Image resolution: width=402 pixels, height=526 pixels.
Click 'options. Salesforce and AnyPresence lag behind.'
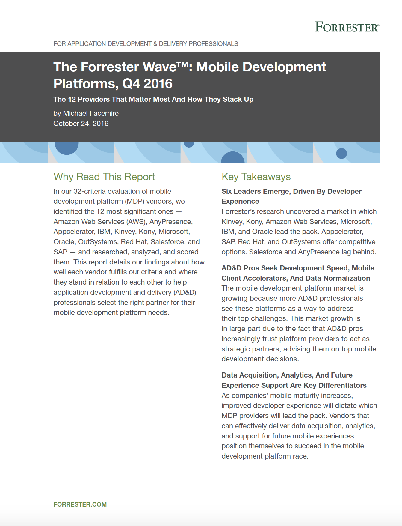[299, 252]
